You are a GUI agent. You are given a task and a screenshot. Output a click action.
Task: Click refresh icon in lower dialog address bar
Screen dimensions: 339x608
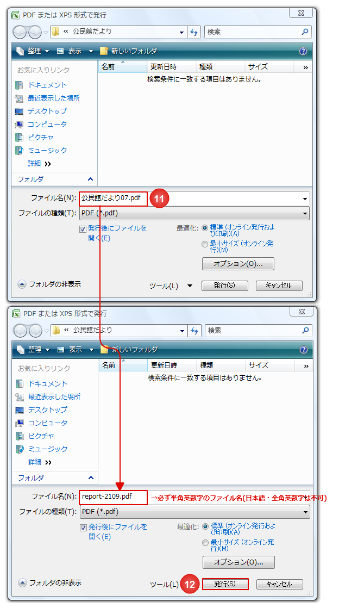coord(194,331)
